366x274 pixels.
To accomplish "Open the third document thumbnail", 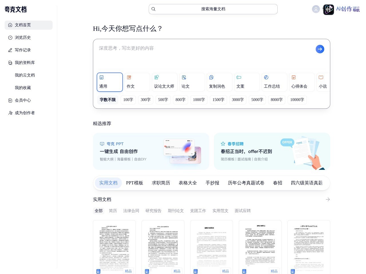I will pos(212,247).
